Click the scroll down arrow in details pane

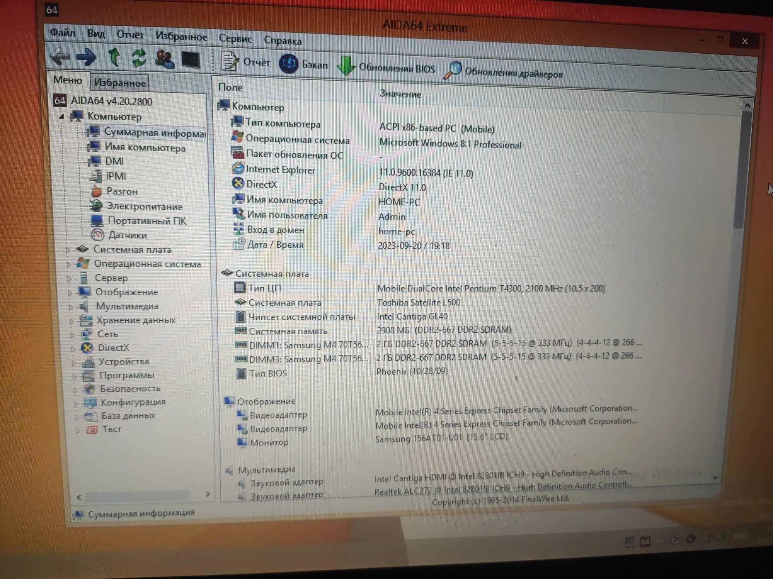715,477
